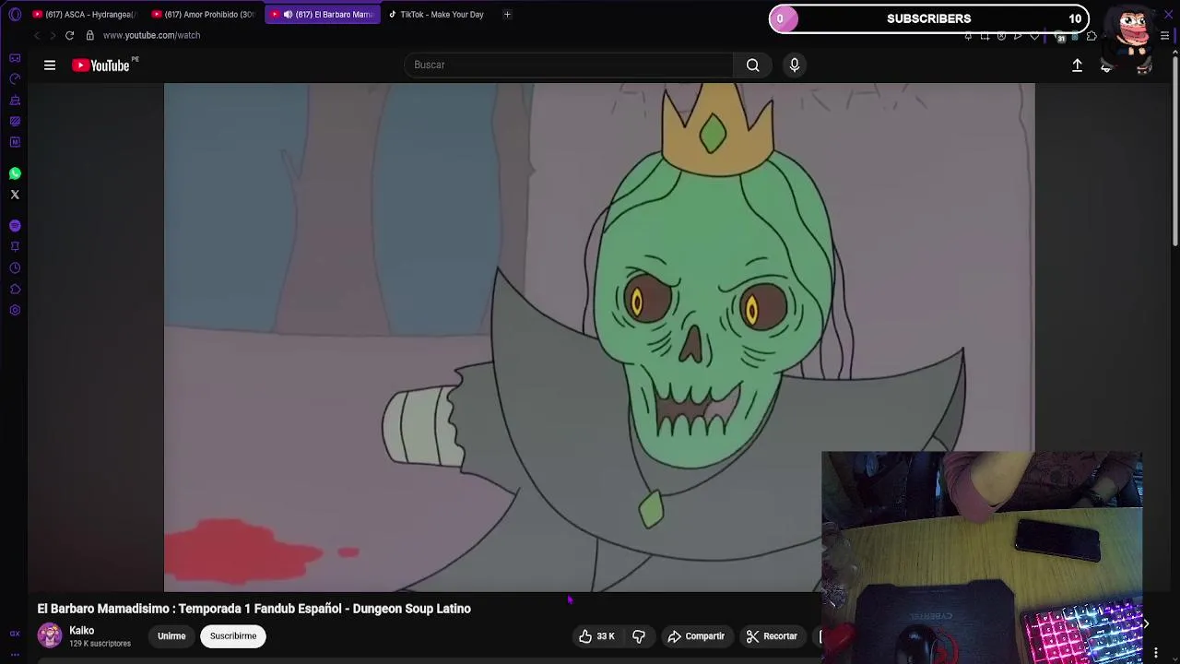Mute the tab via speaker icon
Image resolution: width=1180 pixels, height=664 pixels.
coord(289,15)
